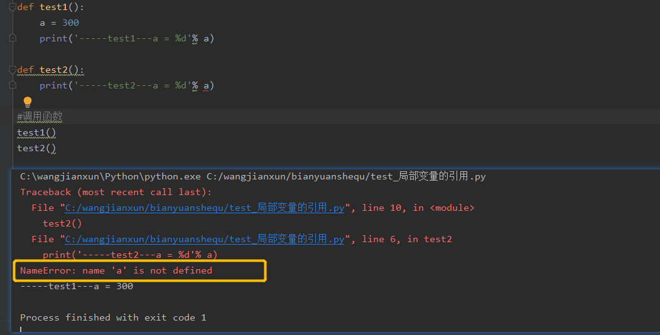Image resolution: width=660 pixels, height=335 pixels.
Task: Collapse the test1 function fold marker
Action: click(13, 7)
